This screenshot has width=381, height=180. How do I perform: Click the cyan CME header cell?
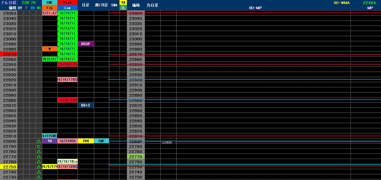point(50,3)
